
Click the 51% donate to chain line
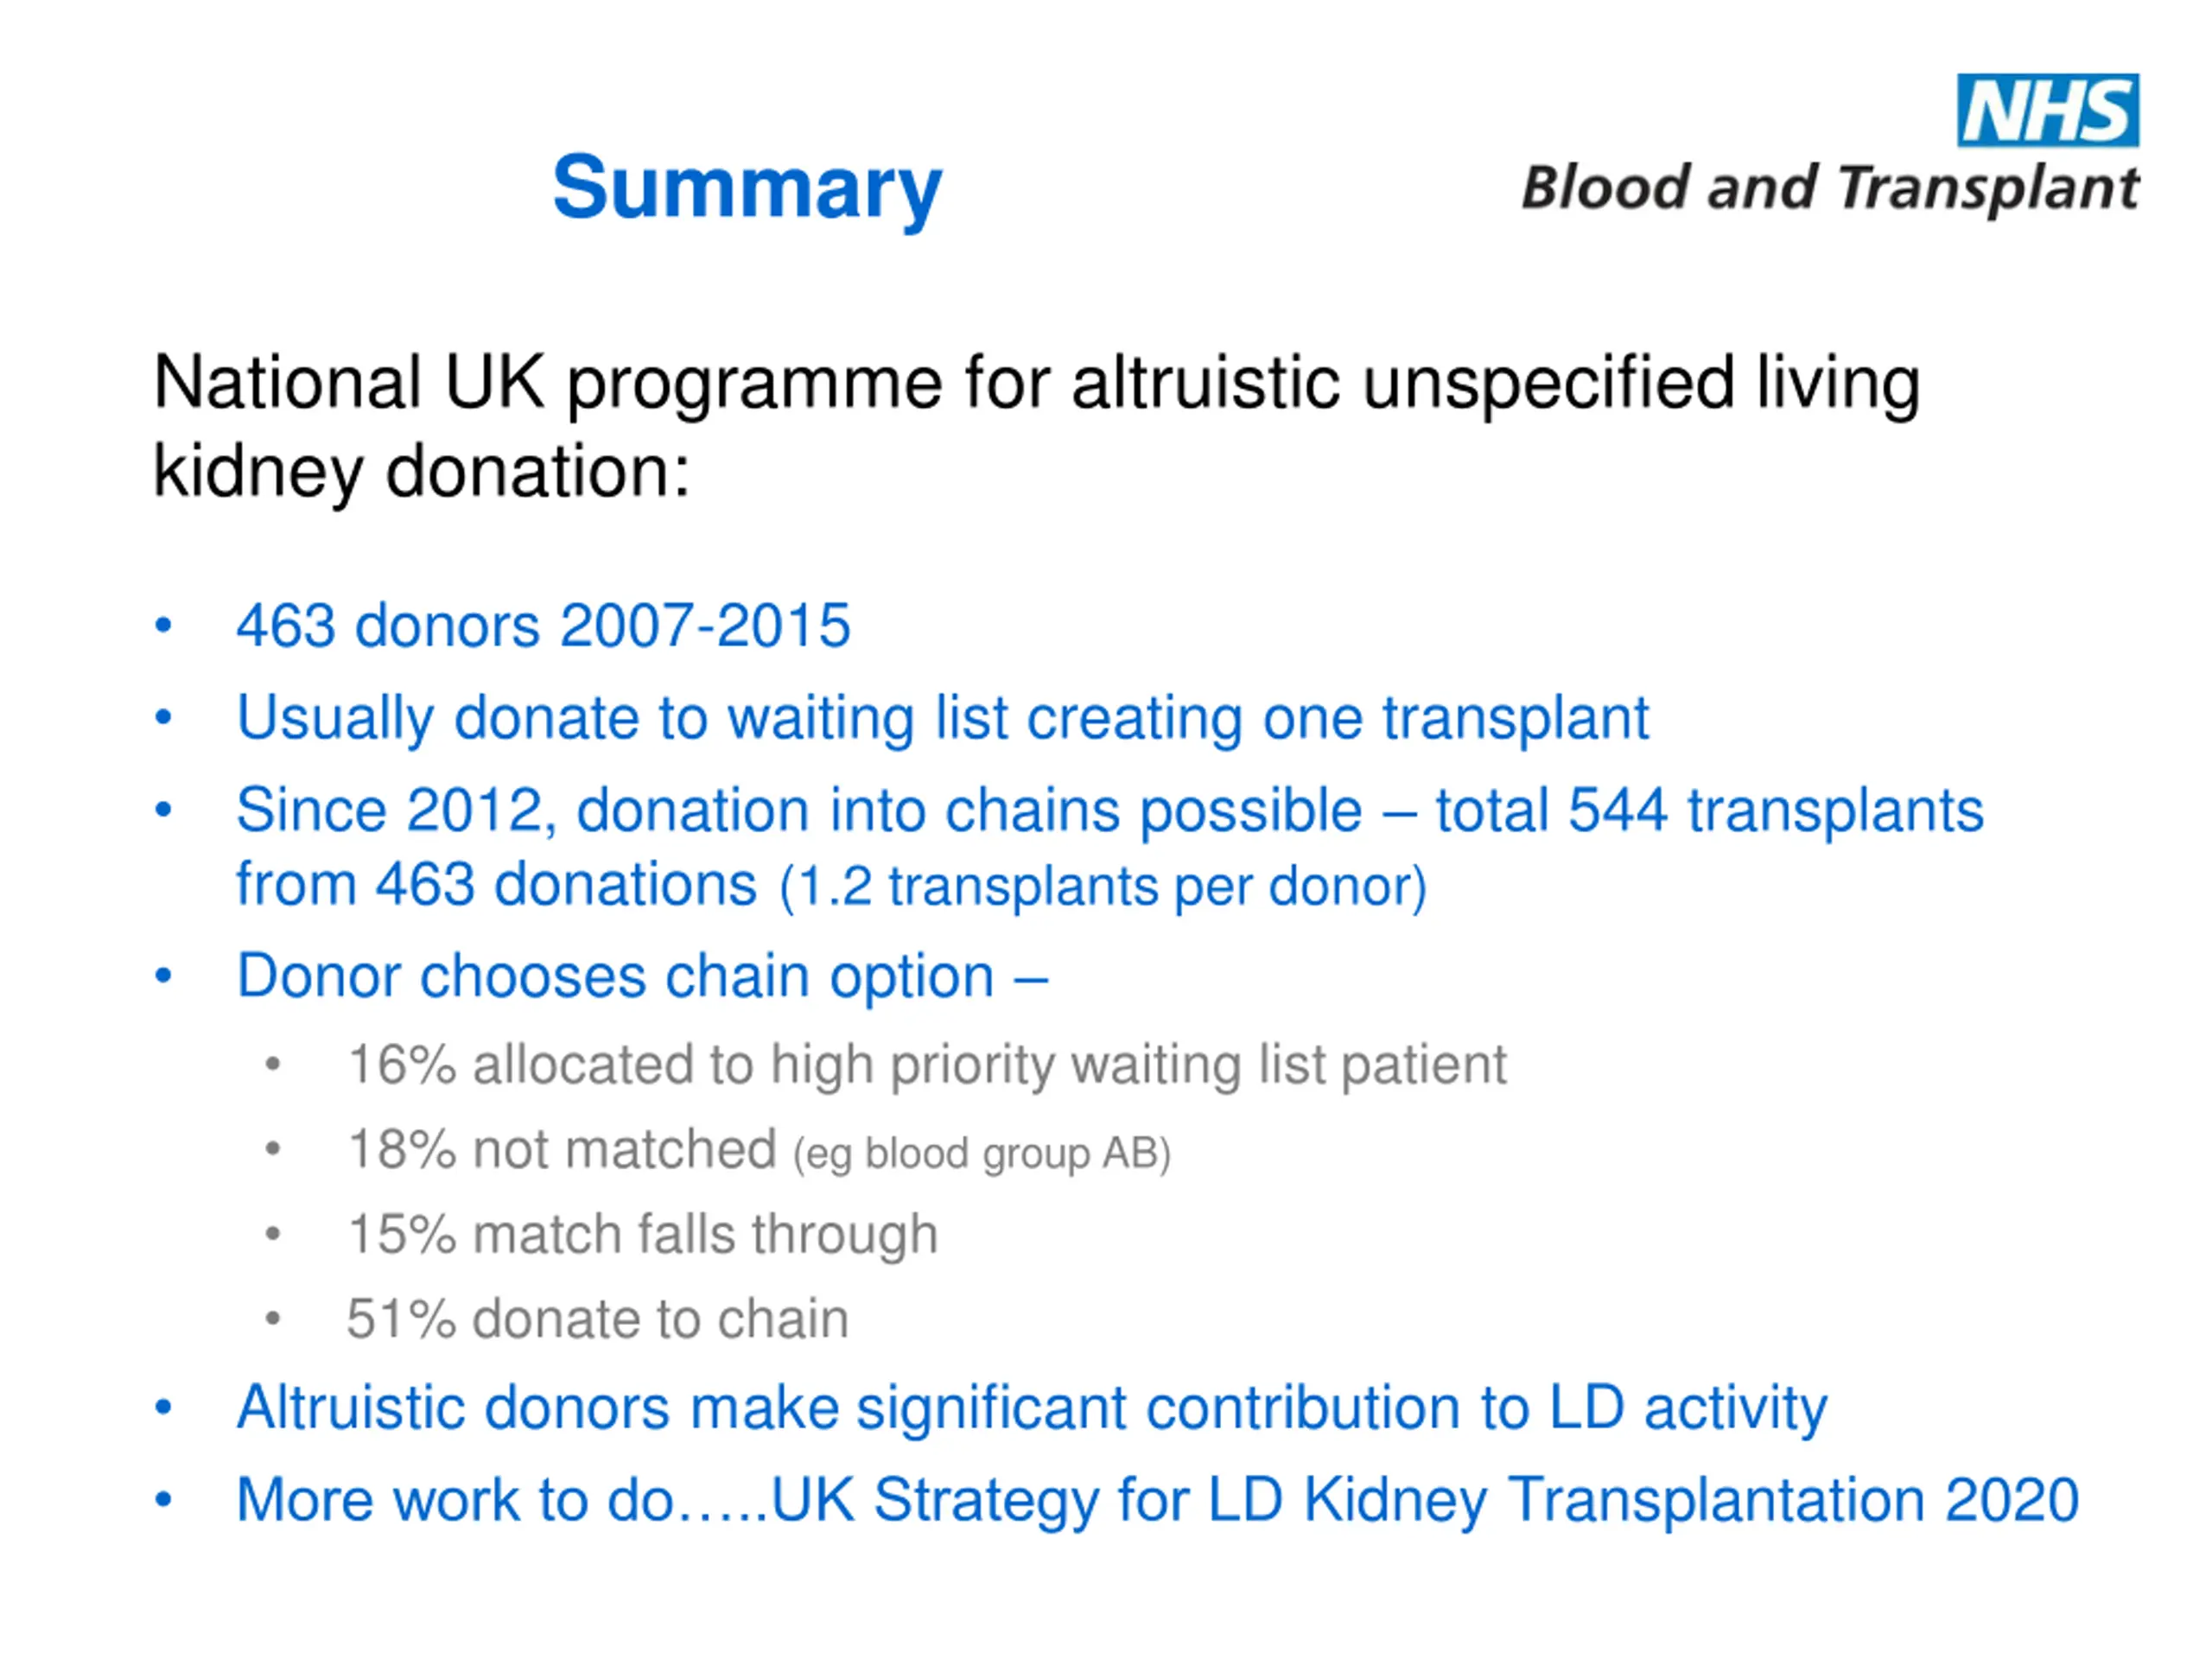pos(598,1319)
